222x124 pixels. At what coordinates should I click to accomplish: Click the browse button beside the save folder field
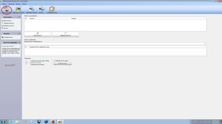pyautogui.click(x=205, y=44)
